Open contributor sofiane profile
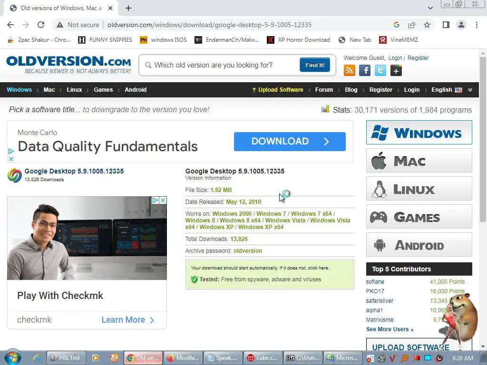The height and width of the screenshot is (365, 487). [x=375, y=281]
